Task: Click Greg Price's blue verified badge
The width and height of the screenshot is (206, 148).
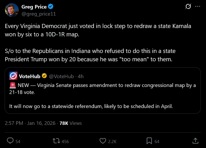Action: coord(51,7)
